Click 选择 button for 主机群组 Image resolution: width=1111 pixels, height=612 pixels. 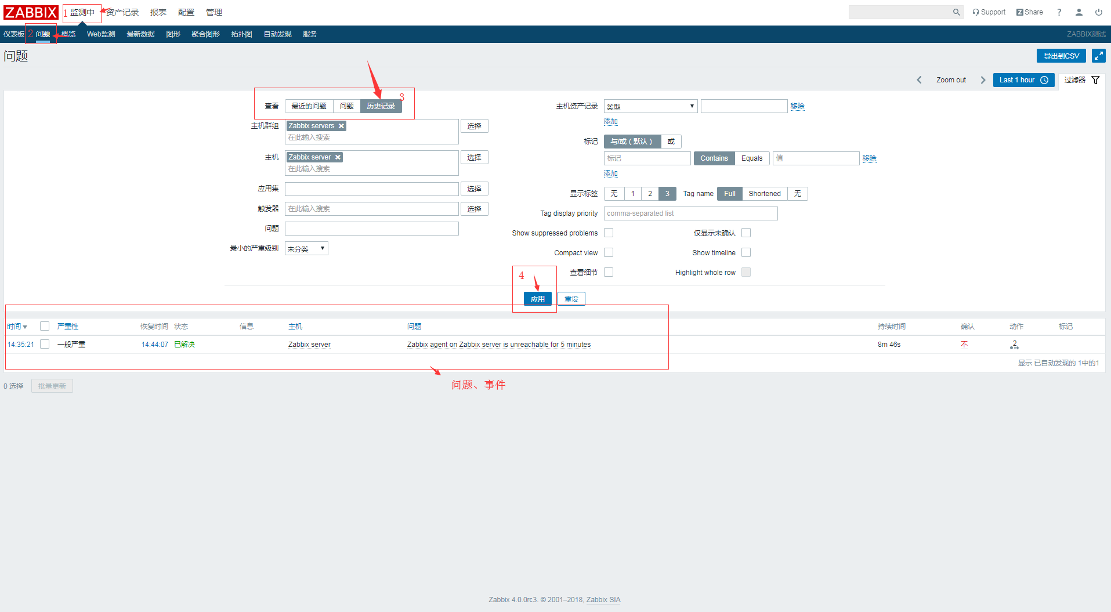475,126
